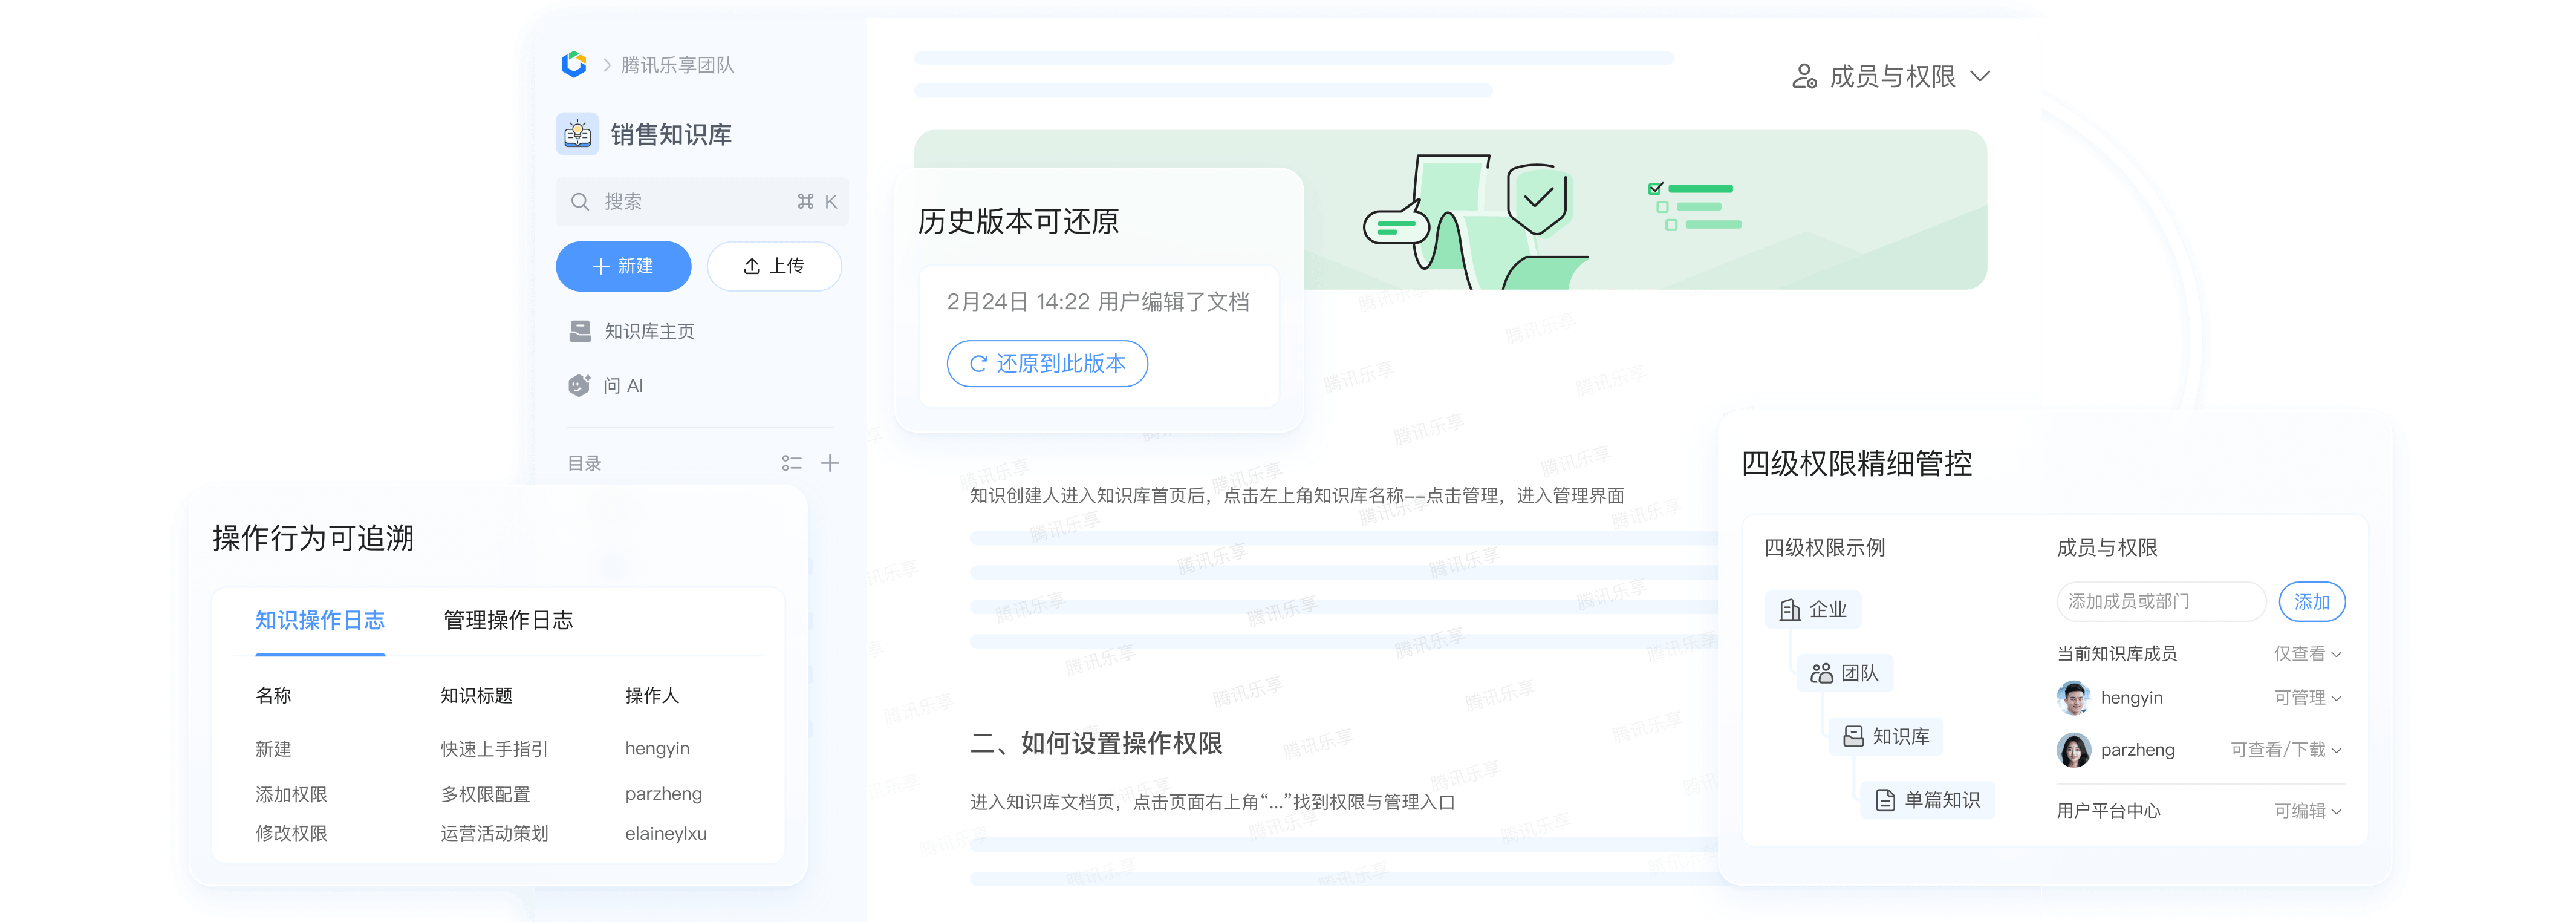Click the blue 新建 button
Viewport: 2576px width, 922px height.
623,266
